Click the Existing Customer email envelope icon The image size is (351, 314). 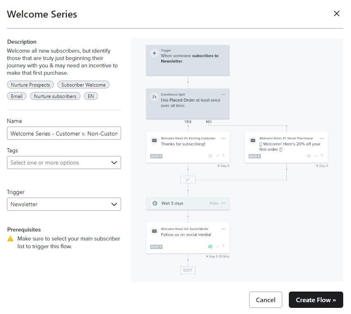tap(154, 140)
